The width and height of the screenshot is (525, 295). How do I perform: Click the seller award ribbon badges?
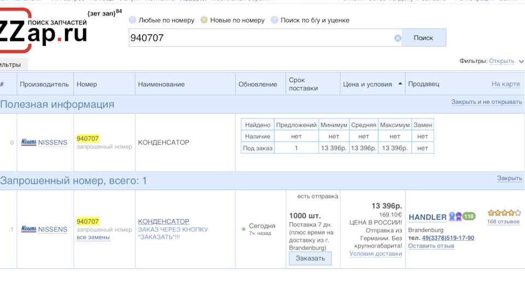(x=455, y=217)
